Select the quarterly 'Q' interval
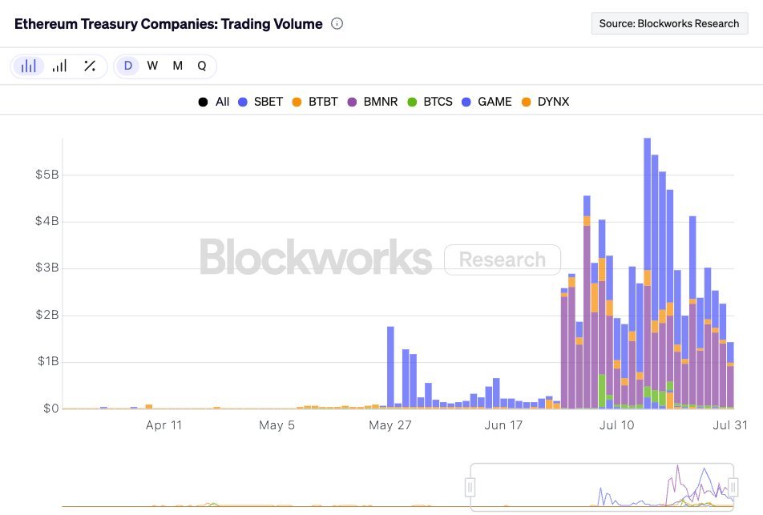The height and width of the screenshot is (515, 763). pyautogui.click(x=201, y=66)
